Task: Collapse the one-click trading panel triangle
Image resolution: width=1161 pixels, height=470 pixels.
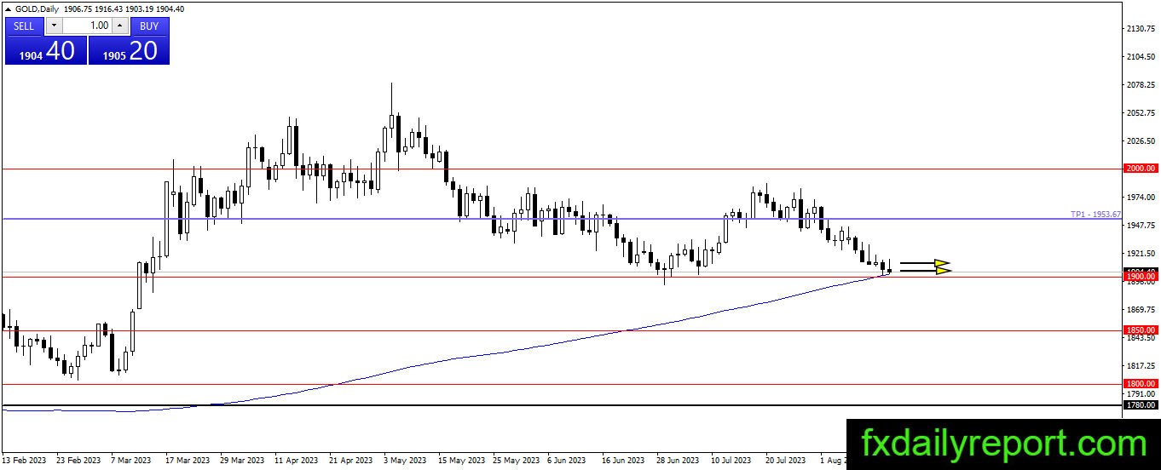Action: point(9,9)
